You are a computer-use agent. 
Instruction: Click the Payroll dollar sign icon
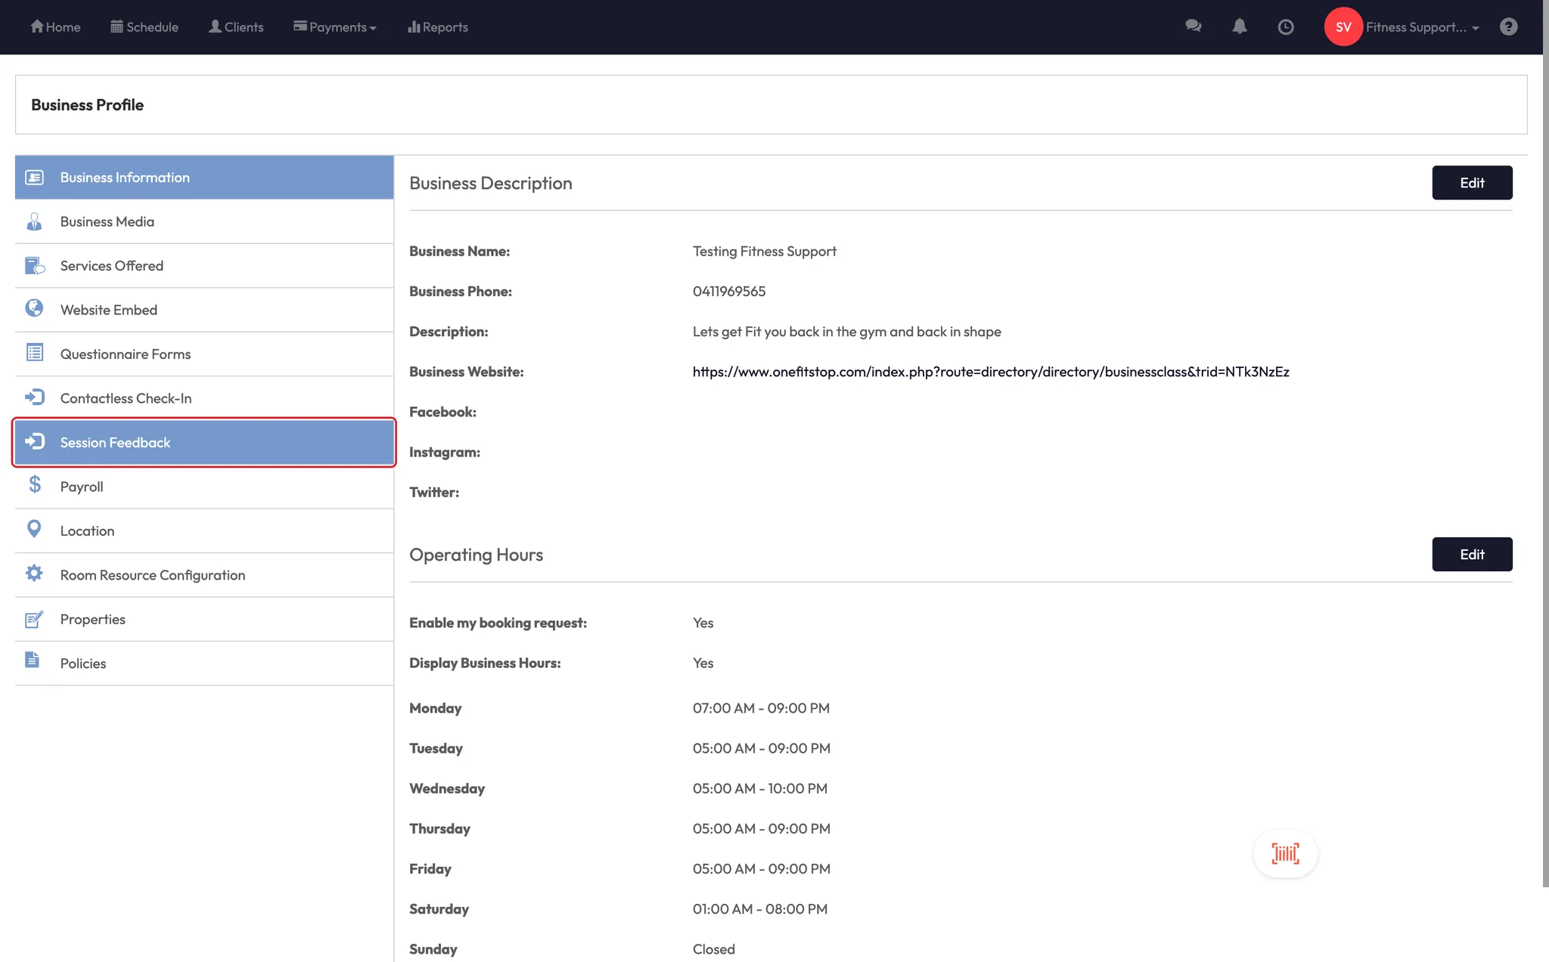click(34, 484)
